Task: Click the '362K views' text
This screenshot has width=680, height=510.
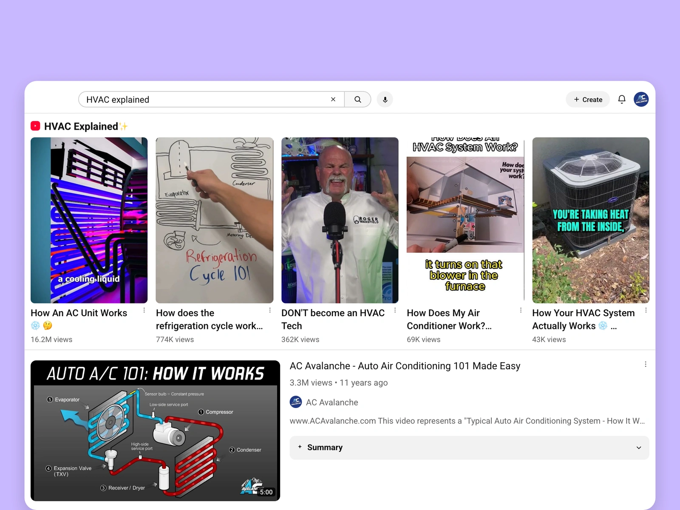Action: click(300, 340)
